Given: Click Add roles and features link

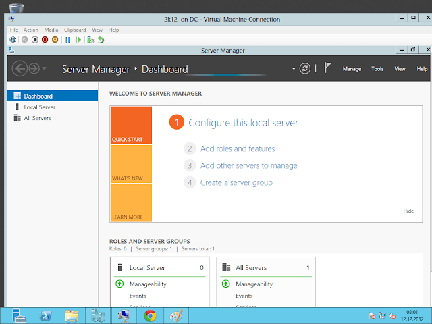Looking at the screenshot, I should [238, 148].
